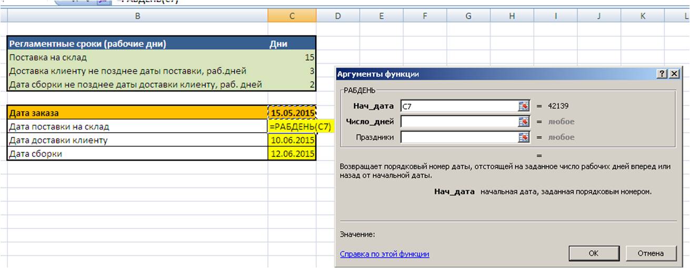Click range selector icon for Нач_дата field
The image size is (690, 268).
[523, 106]
